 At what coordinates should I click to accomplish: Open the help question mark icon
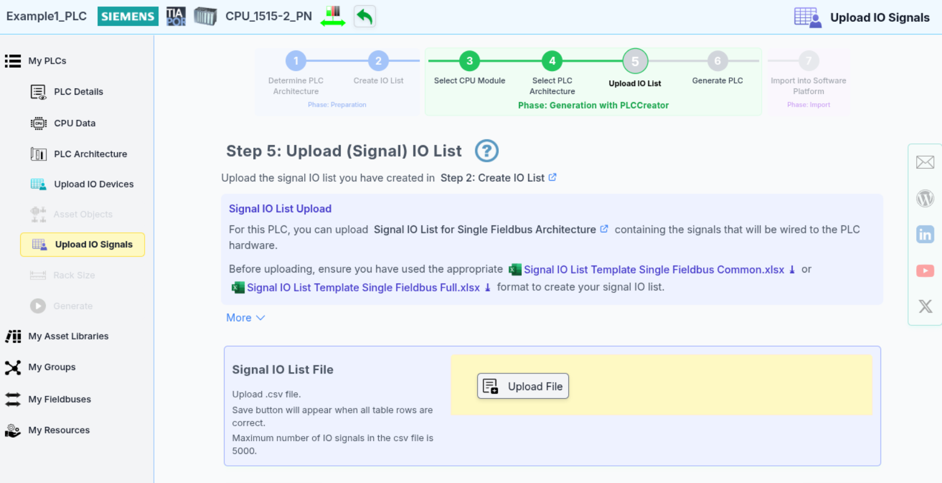pos(486,151)
